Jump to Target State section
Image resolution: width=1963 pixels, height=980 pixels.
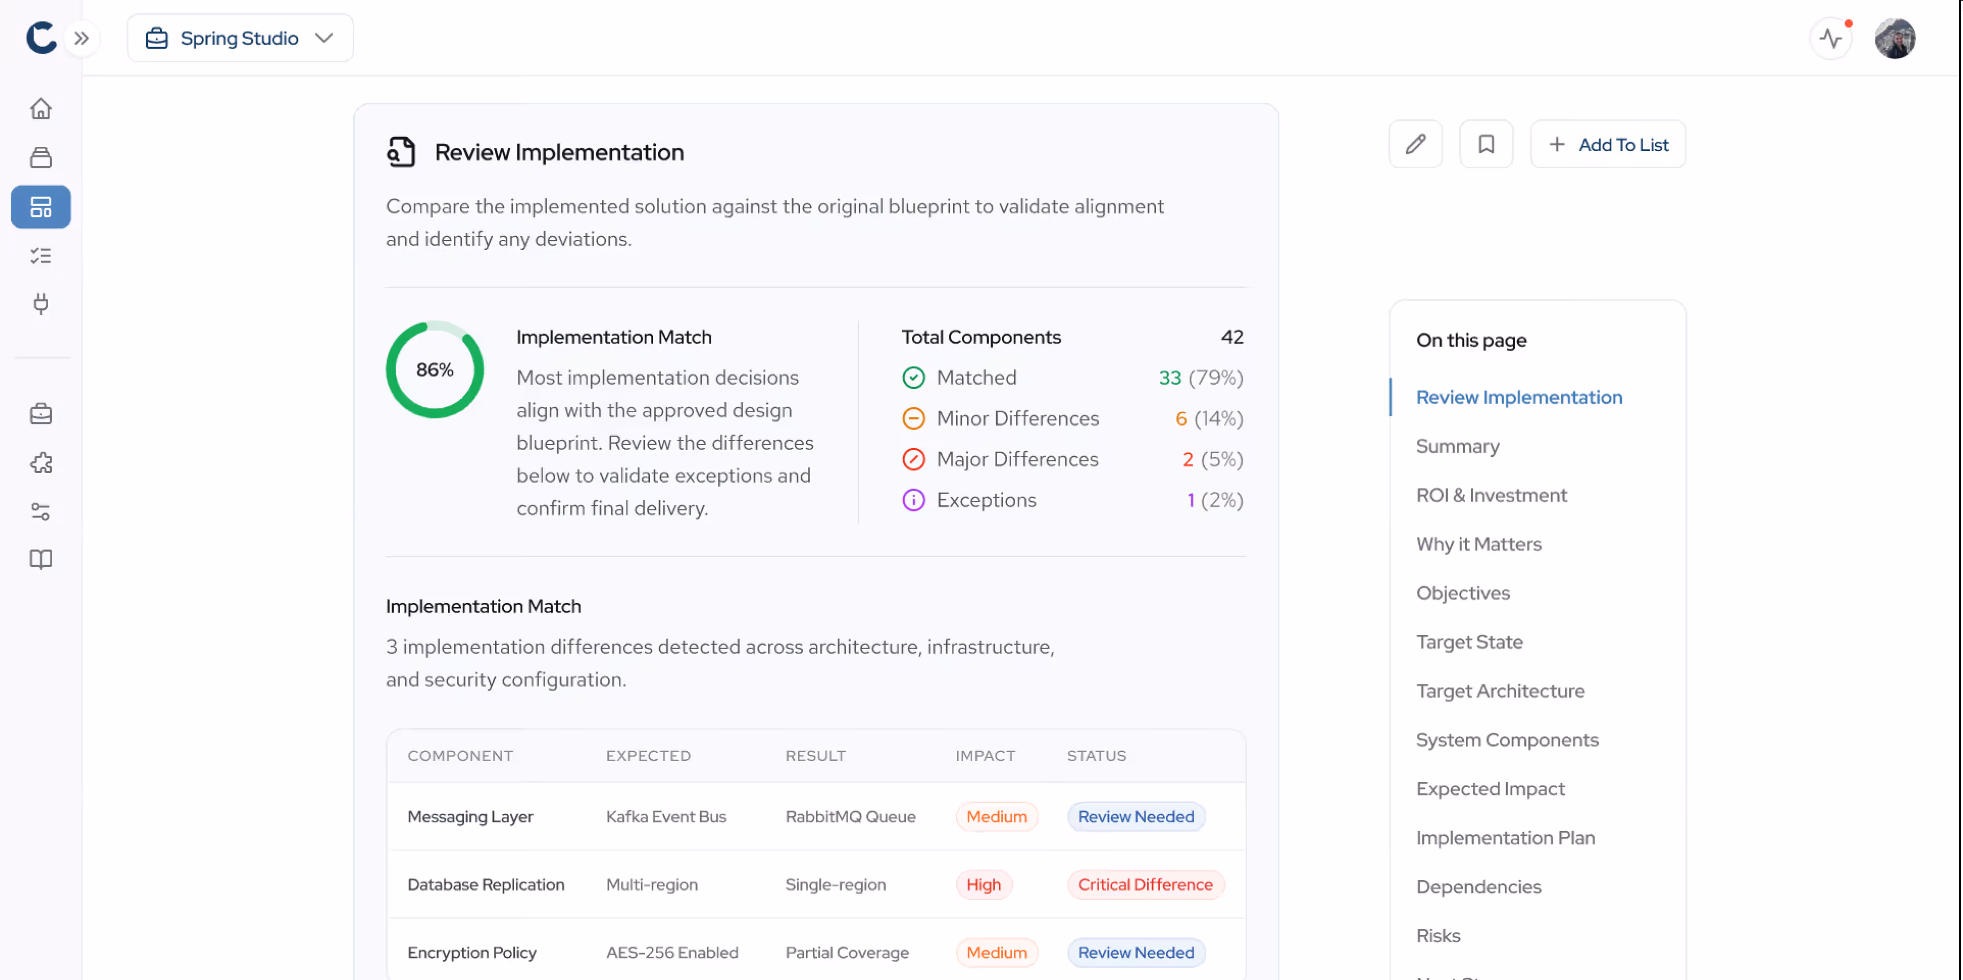(x=1469, y=642)
